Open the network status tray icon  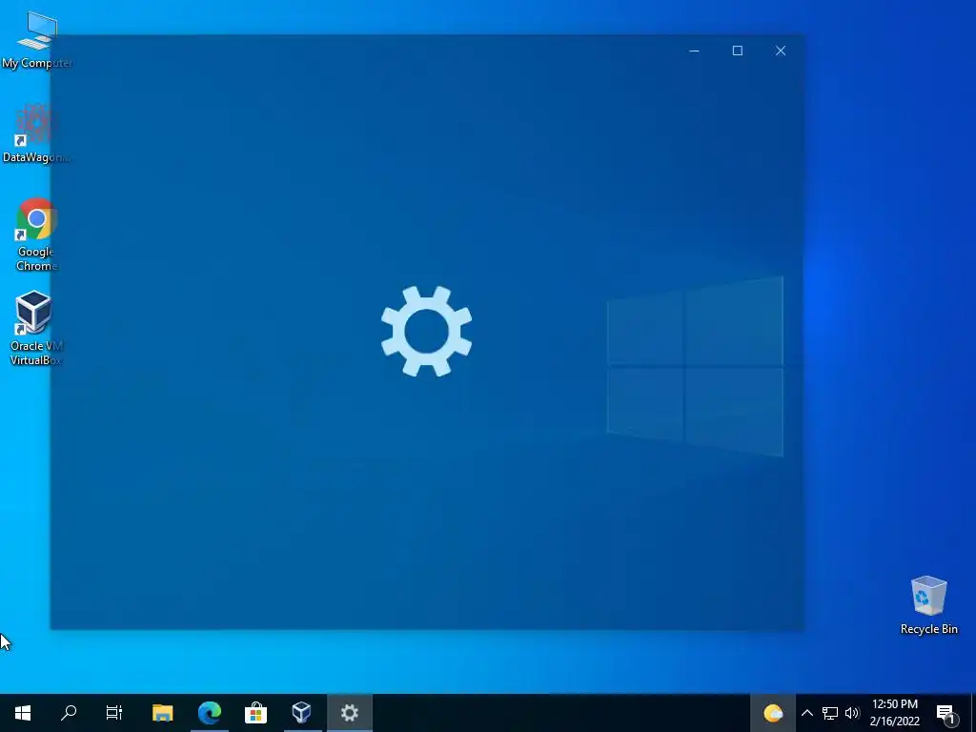[830, 713]
